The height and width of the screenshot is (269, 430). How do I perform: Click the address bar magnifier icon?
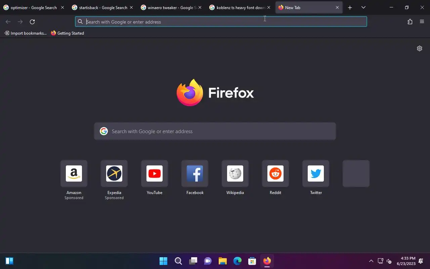pos(80,22)
